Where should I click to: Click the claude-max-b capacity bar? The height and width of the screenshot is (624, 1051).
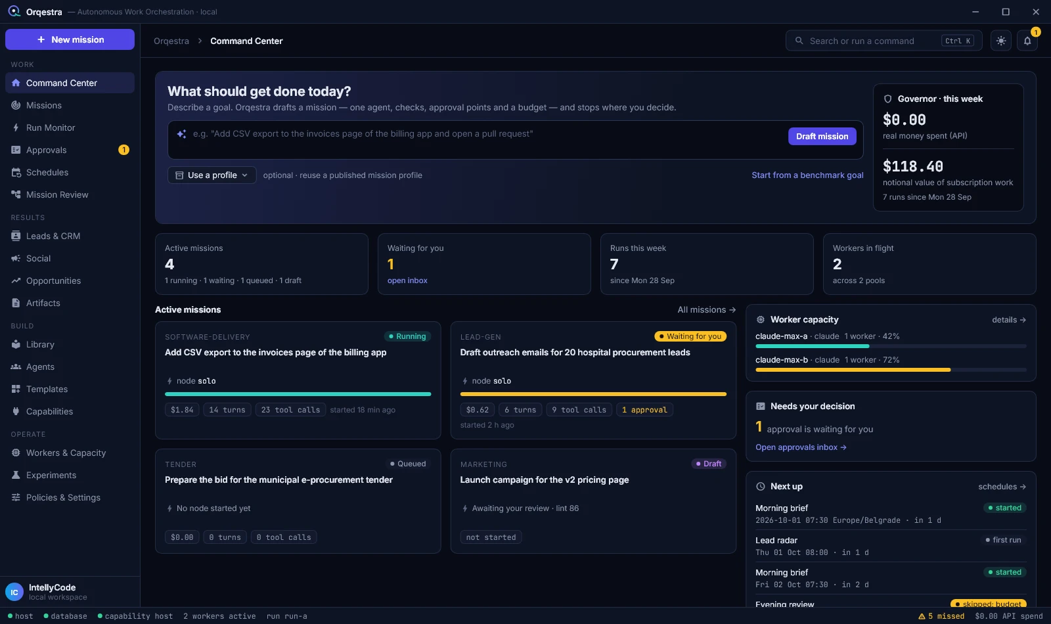(x=891, y=370)
